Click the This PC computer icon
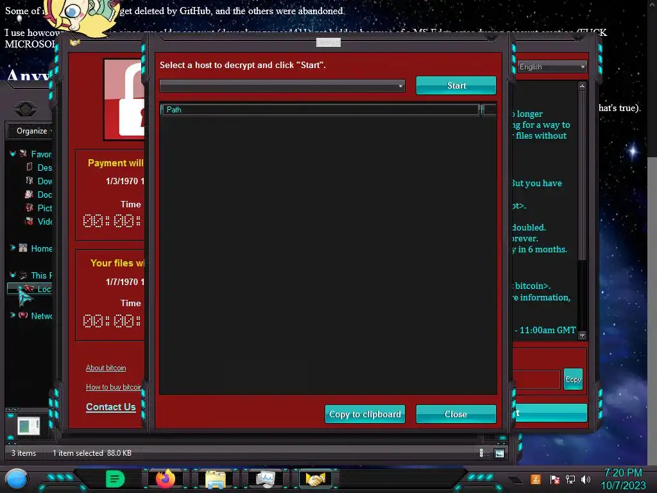The image size is (657, 493). (23, 275)
